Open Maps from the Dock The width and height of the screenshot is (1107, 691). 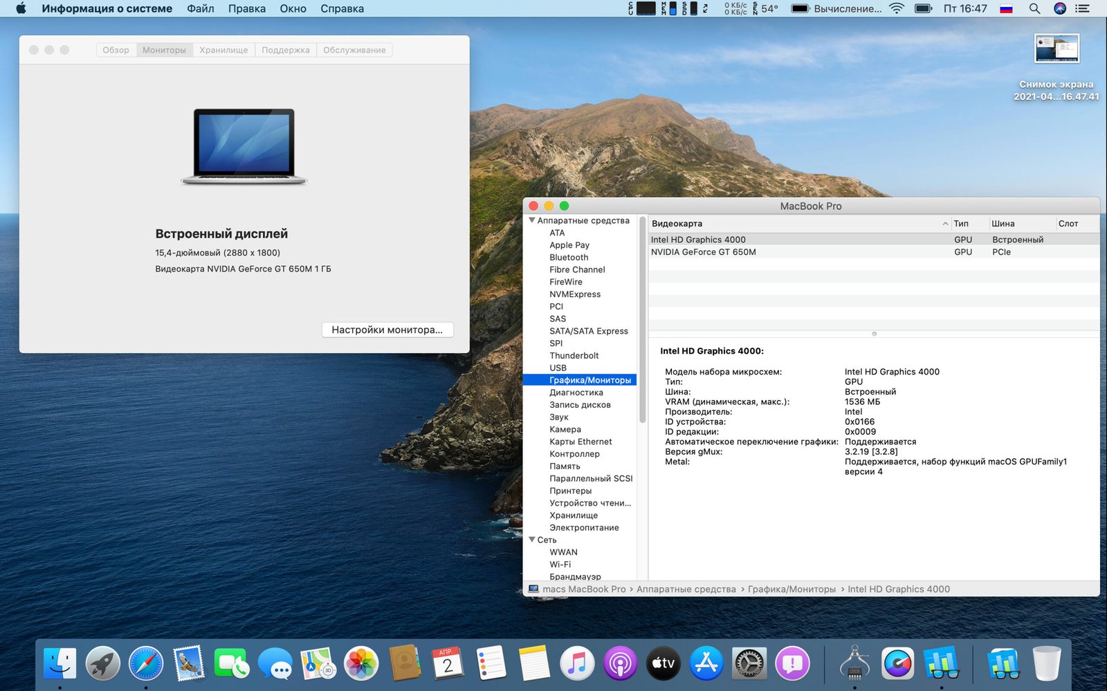pos(318,664)
